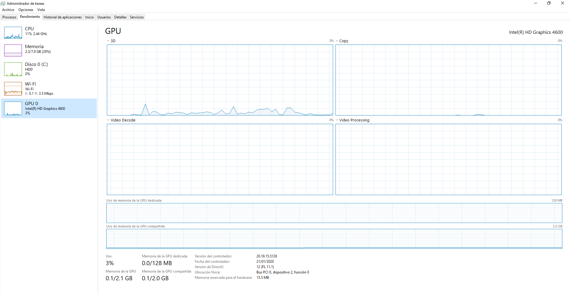Click the Video Decode usage graph
The height and width of the screenshot is (296, 570).
tap(220, 159)
